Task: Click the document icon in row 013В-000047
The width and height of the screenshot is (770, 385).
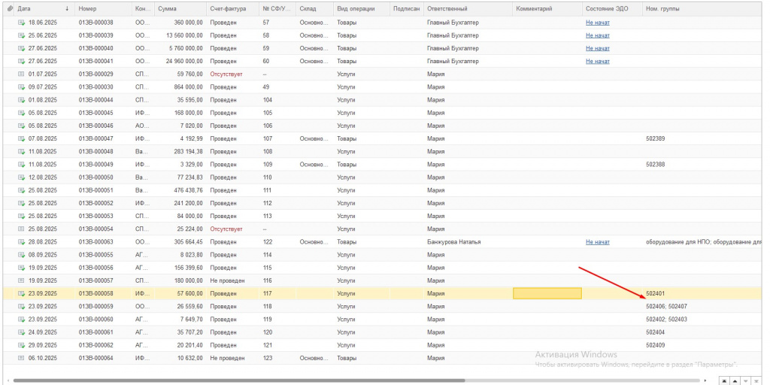Action: click(x=21, y=138)
